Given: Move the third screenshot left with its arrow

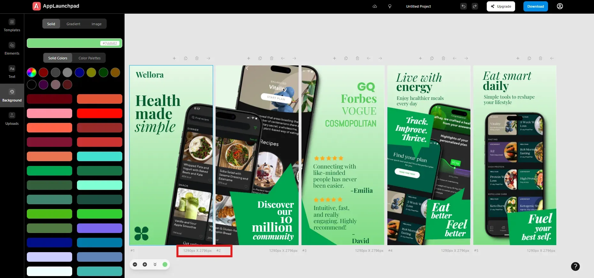Looking at the screenshot, I should coord(369,58).
